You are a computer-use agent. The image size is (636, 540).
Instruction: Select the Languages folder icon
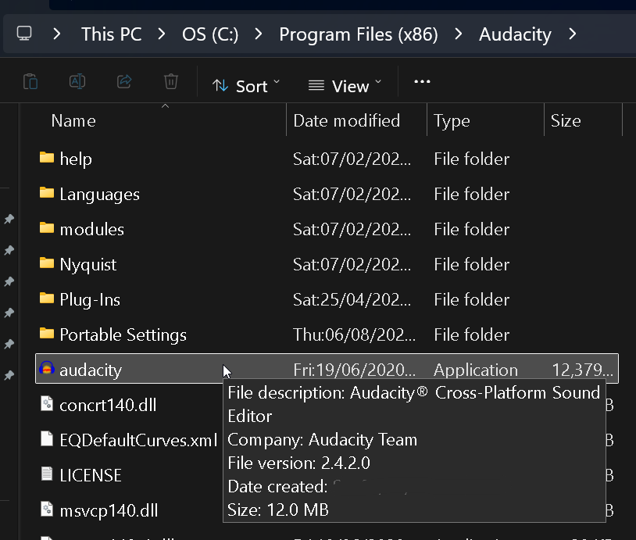click(47, 193)
